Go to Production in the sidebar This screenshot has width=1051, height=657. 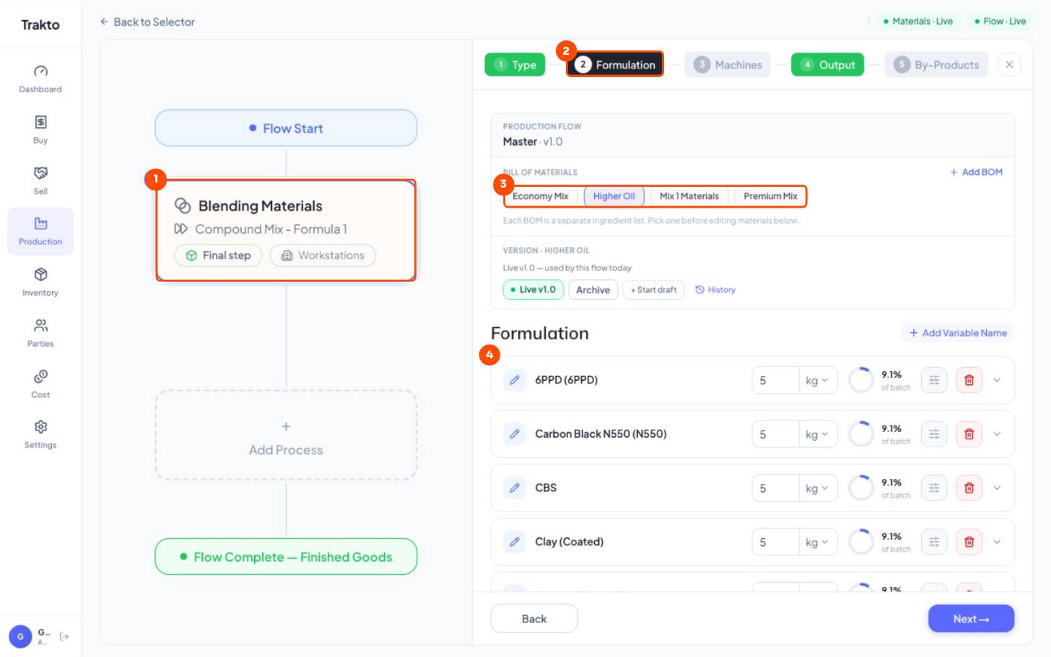click(40, 231)
